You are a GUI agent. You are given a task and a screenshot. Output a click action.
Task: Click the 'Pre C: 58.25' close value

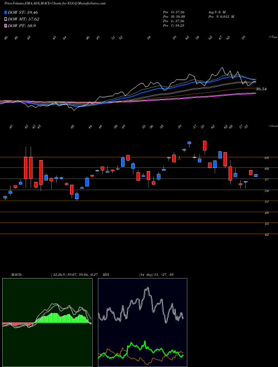click(173, 26)
